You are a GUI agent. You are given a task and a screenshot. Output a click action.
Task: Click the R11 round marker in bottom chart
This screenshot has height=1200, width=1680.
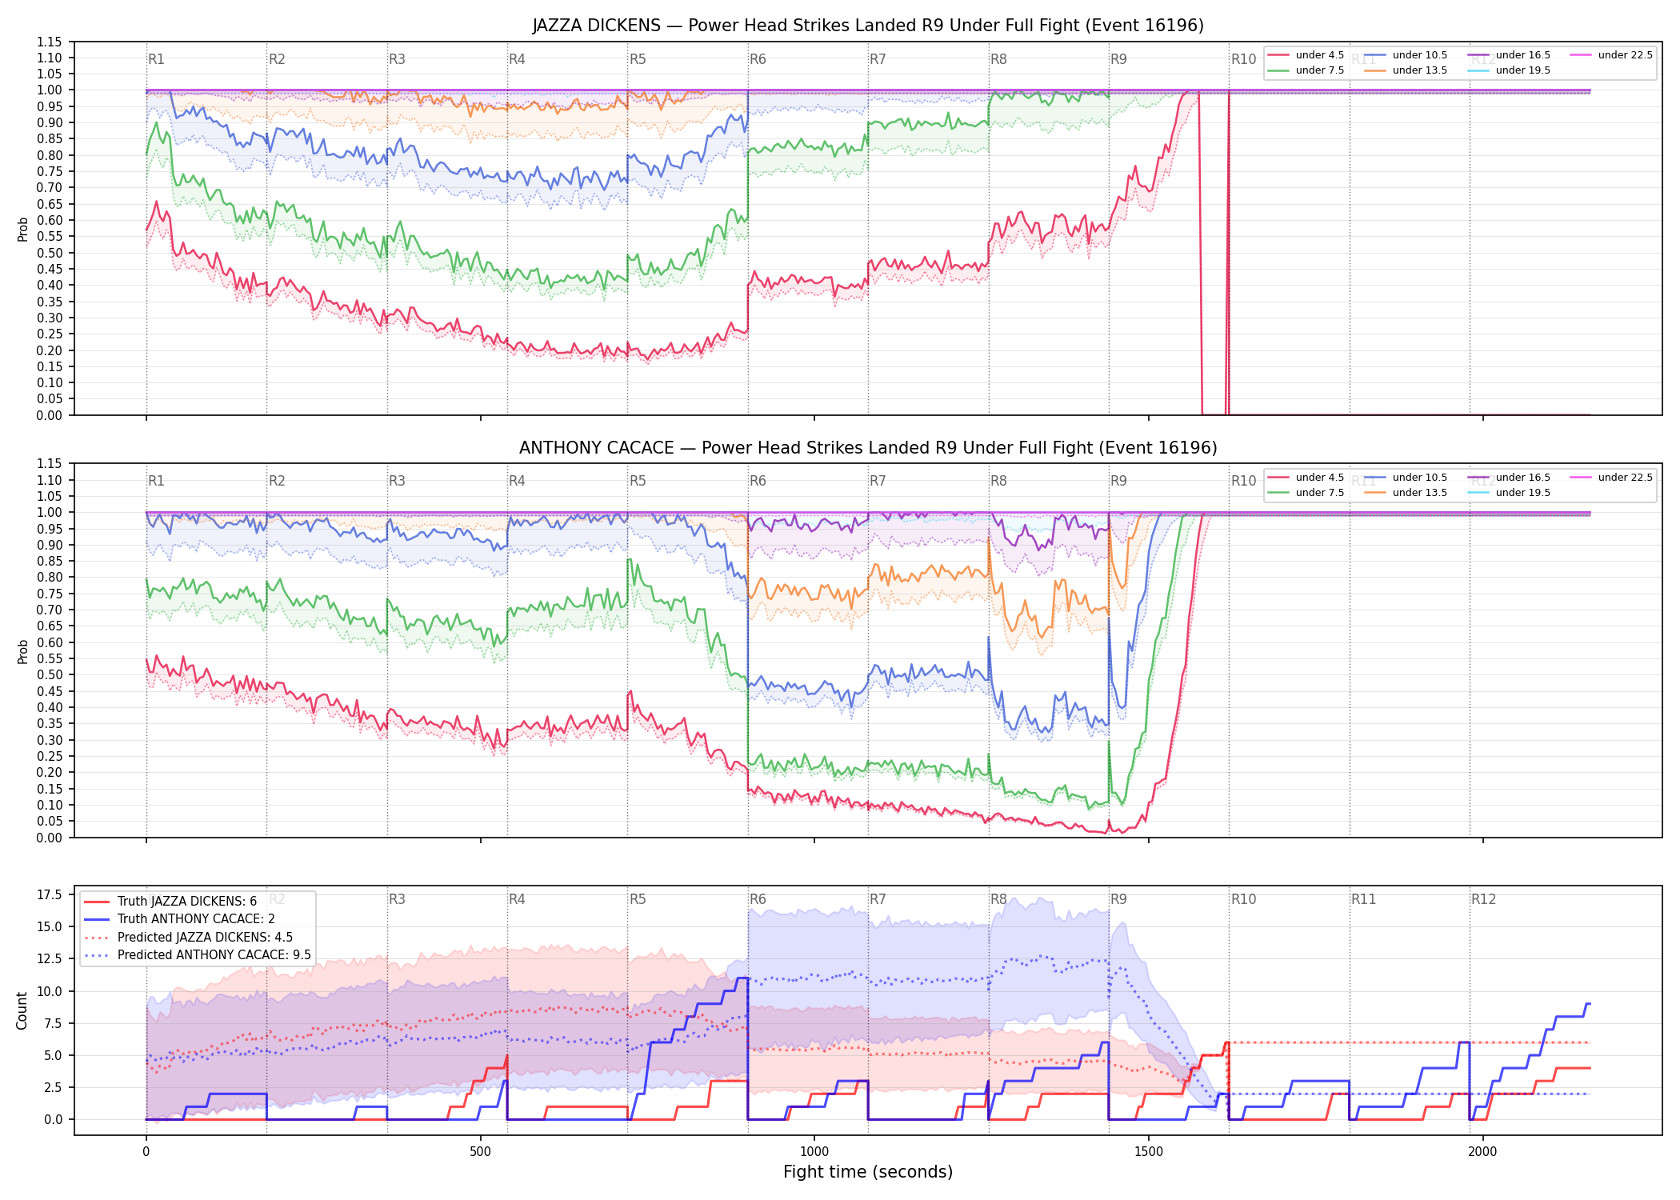point(1364,899)
